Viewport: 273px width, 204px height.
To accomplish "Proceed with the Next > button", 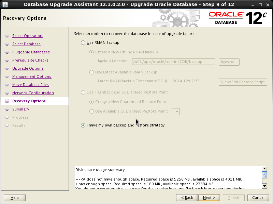I will click(x=209, y=198).
